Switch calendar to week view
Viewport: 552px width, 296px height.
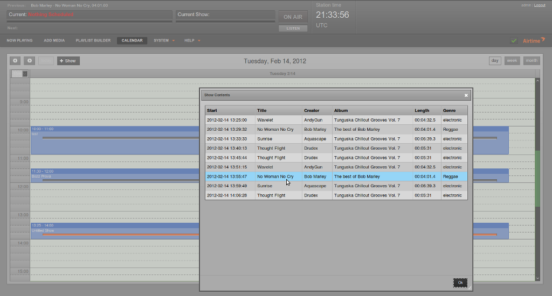(x=512, y=61)
